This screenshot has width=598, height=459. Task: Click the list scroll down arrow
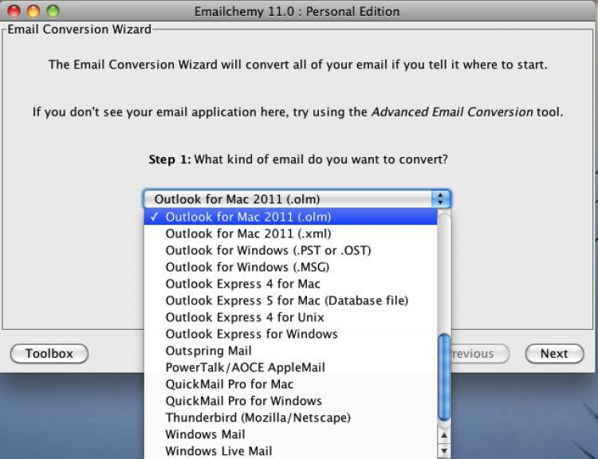[444, 451]
